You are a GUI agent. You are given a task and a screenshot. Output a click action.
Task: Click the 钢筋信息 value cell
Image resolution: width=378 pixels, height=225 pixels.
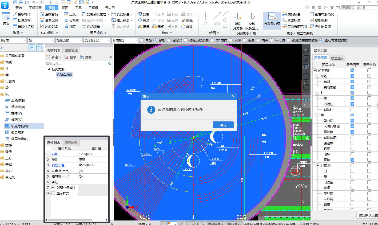(93, 165)
